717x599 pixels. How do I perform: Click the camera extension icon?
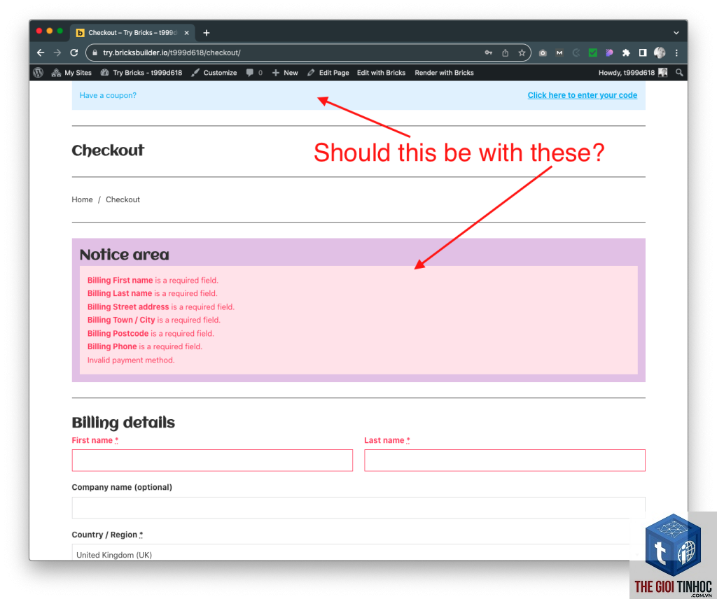[x=543, y=53]
